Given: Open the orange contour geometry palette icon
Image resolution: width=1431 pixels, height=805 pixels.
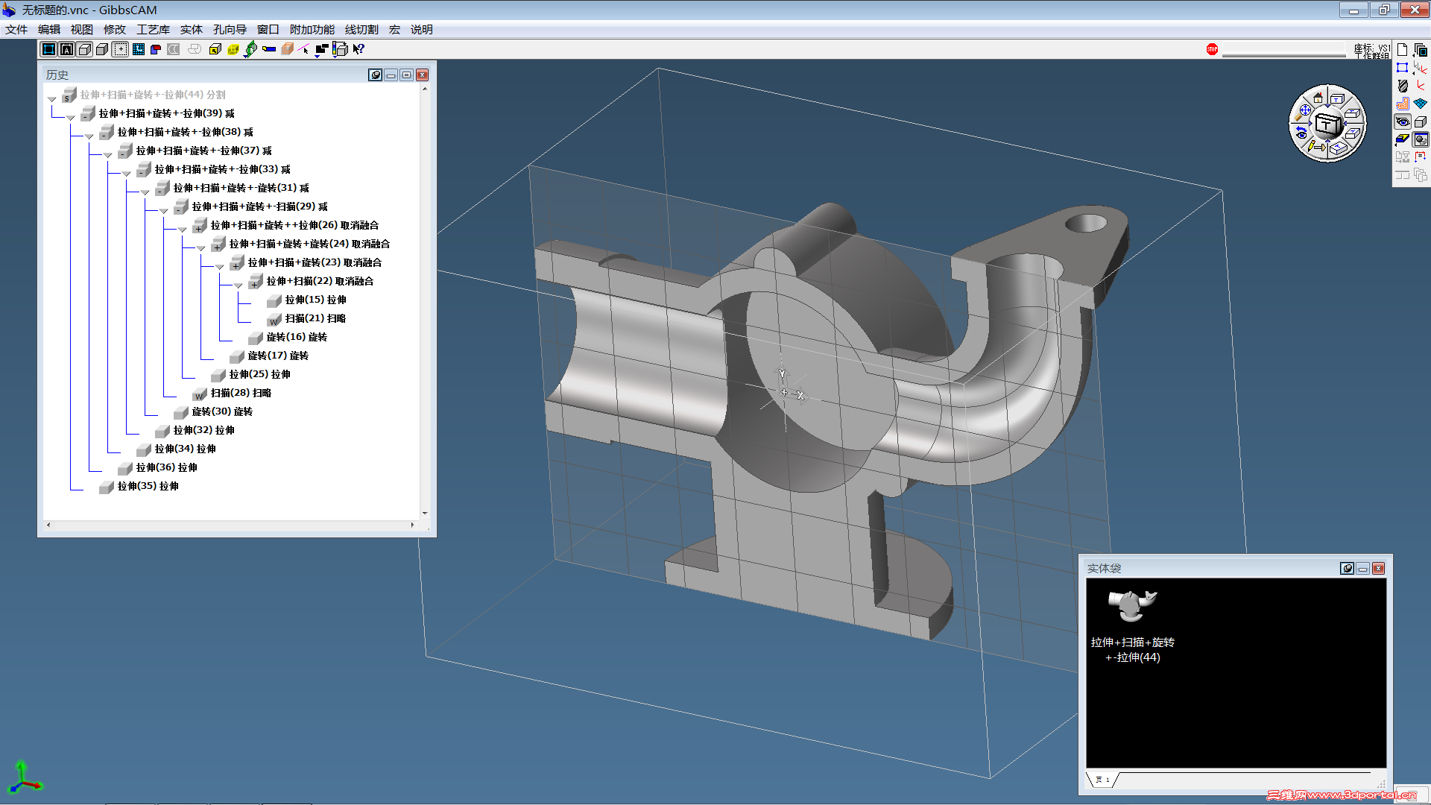Looking at the screenshot, I should coord(1402,104).
